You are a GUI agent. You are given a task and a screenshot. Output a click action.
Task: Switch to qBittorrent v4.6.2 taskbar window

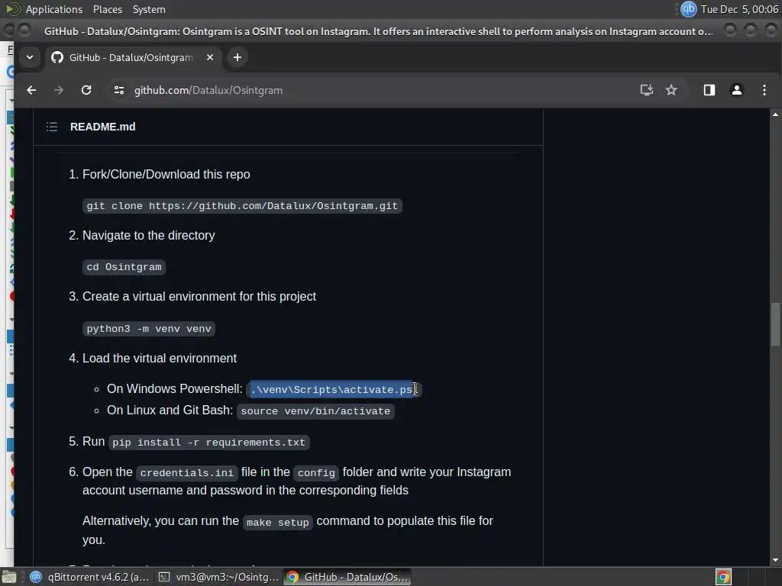click(90, 577)
